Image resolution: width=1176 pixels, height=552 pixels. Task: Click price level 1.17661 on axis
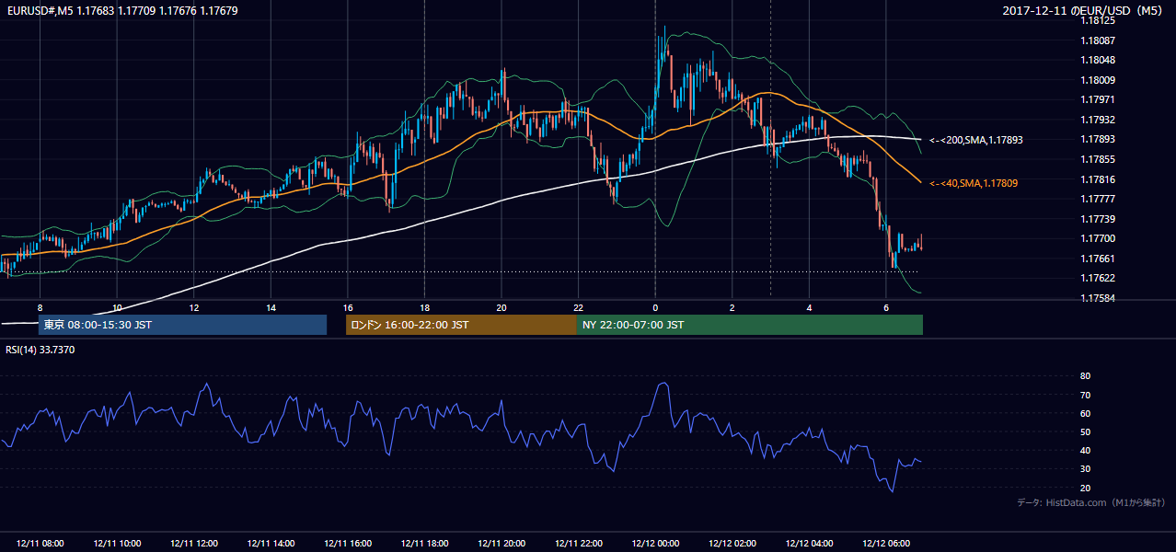1099,259
